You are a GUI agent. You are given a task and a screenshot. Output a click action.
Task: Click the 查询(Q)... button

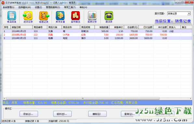(130, 114)
